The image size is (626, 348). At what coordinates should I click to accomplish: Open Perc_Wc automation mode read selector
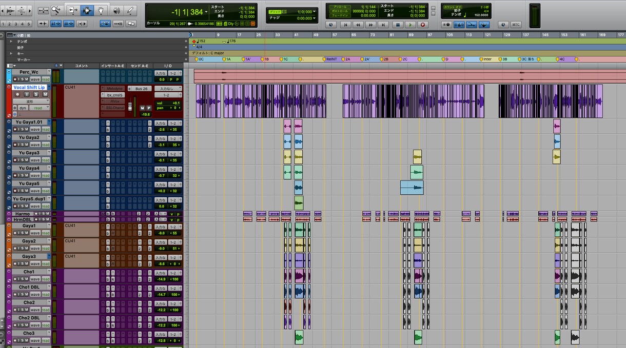46,79
